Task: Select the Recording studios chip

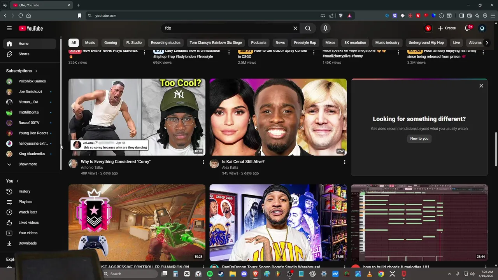Action: [x=166, y=42]
